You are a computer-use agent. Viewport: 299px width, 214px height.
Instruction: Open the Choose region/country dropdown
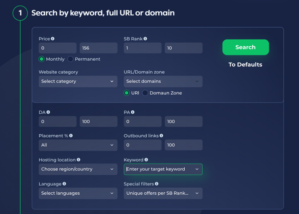[x=78, y=169]
